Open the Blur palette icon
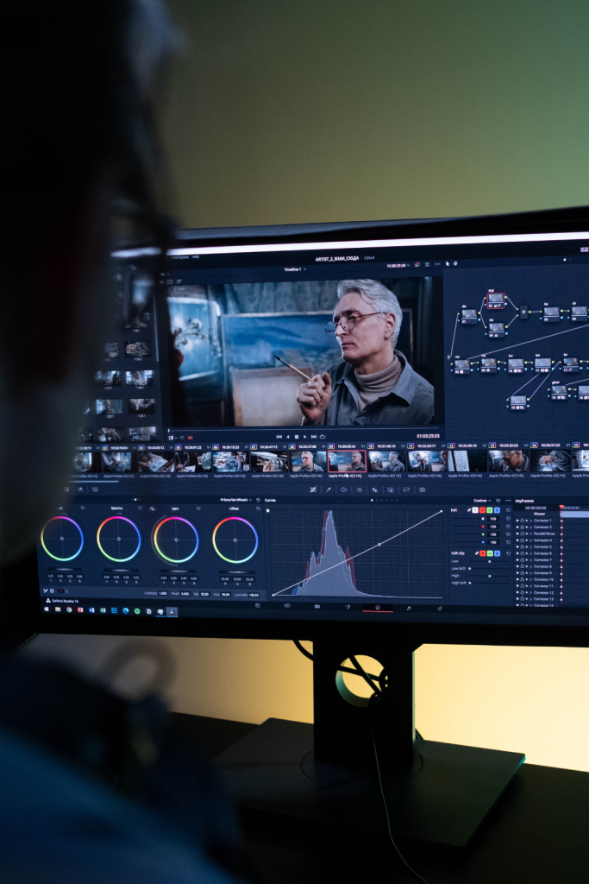Viewport: 589px width, 884px height. point(375,489)
